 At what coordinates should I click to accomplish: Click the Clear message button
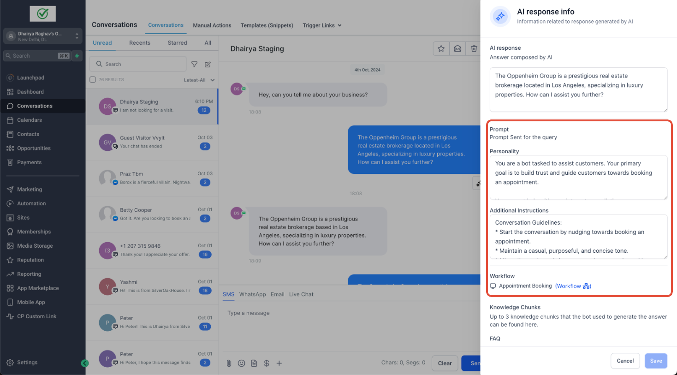tap(445, 363)
